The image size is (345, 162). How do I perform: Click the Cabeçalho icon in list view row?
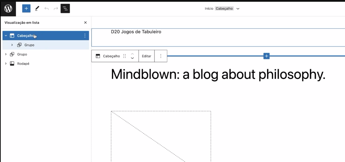[x=12, y=36]
